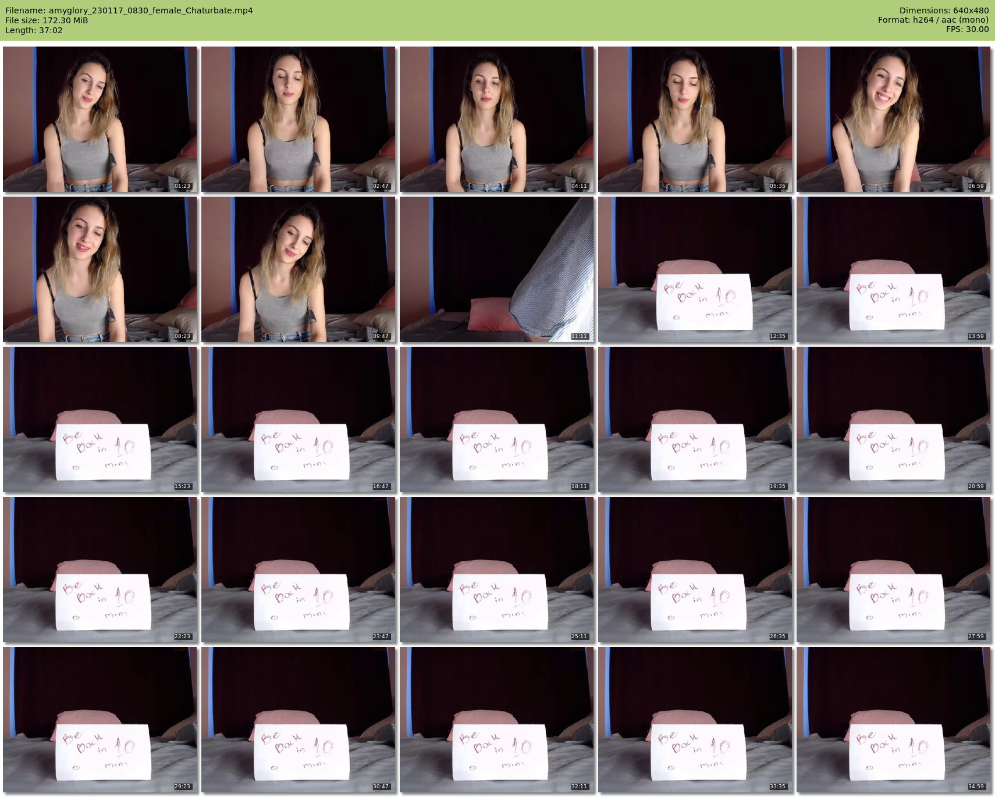Click the thumbnail timestamped 06:59
This screenshot has width=995, height=797.
pyautogui.click(x=894, y=120)
